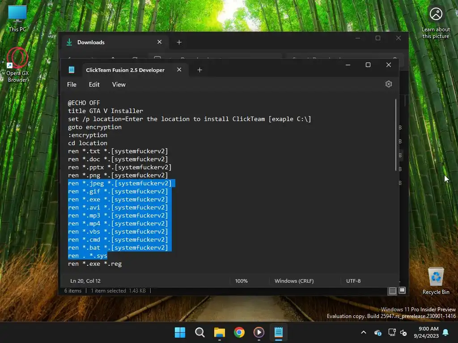This screenshot has height=343, width=458.
Task: Click the ':encryption' label line
Action: tap(88, 135)
